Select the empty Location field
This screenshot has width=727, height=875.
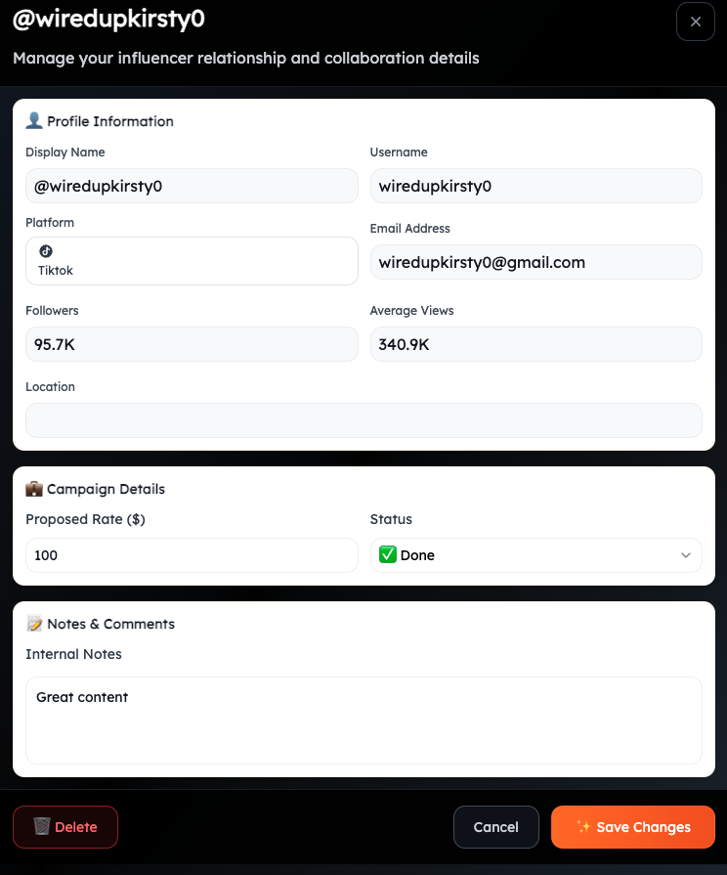coord(363,420)
